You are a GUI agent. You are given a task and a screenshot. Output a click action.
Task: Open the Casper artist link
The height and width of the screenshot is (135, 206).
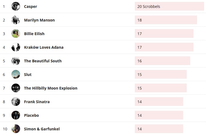pyautogui.click(x=30, y=7)
